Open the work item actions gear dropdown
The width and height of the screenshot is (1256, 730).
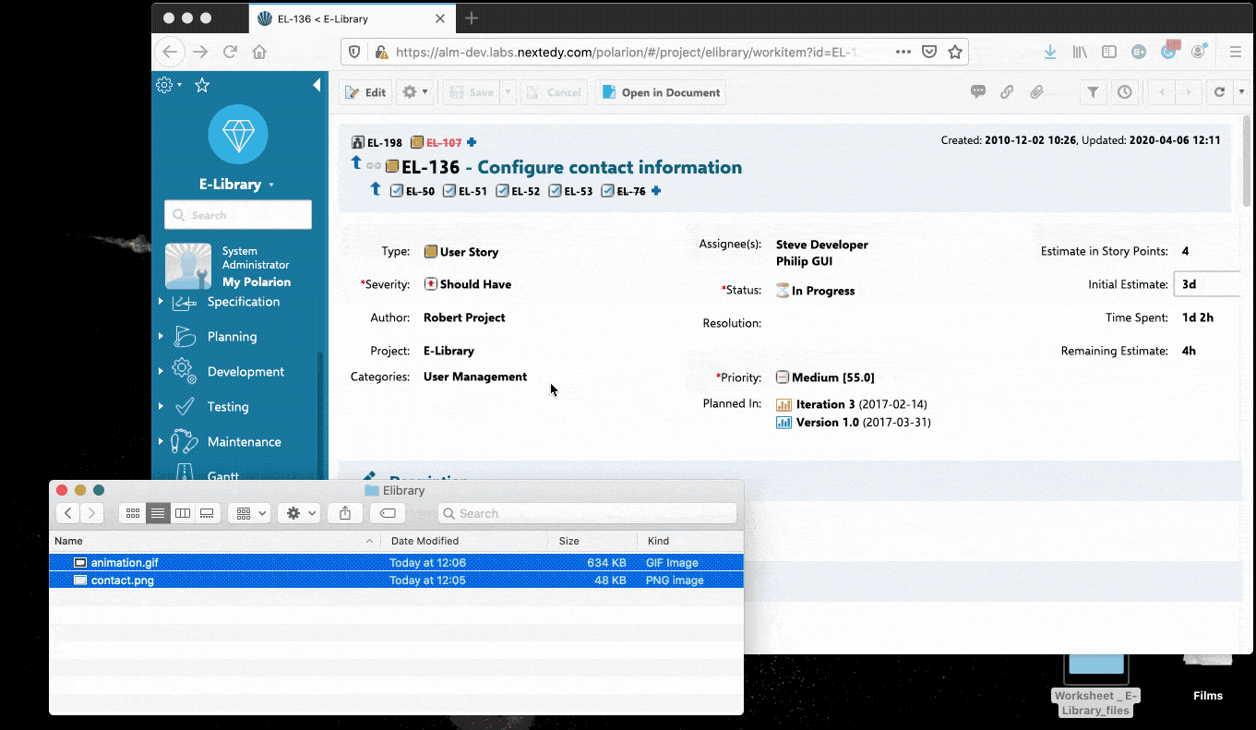[x=414, y=92]
